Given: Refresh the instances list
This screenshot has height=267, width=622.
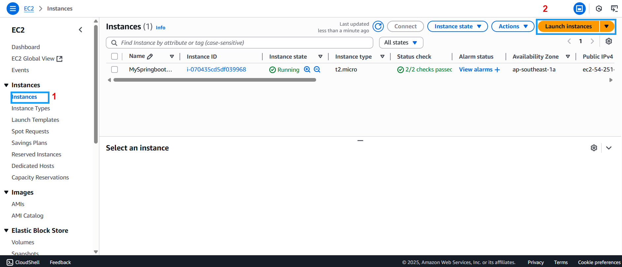Looking at the screenshot, I should pyautogui.click(x=378, y=26).
